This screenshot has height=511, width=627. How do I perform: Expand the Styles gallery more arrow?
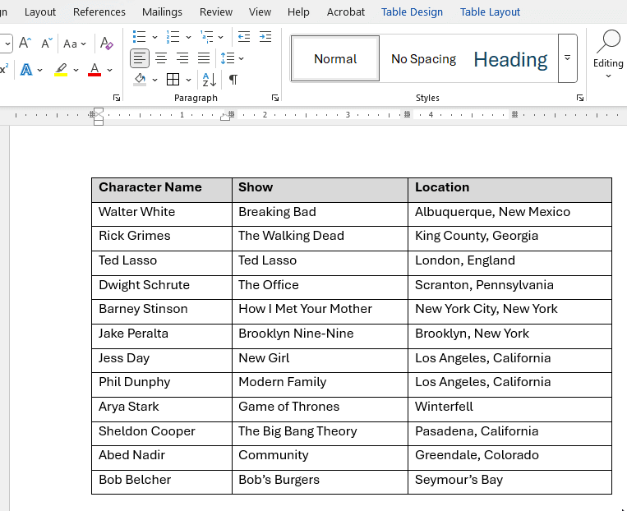click(x=567, y=58)
